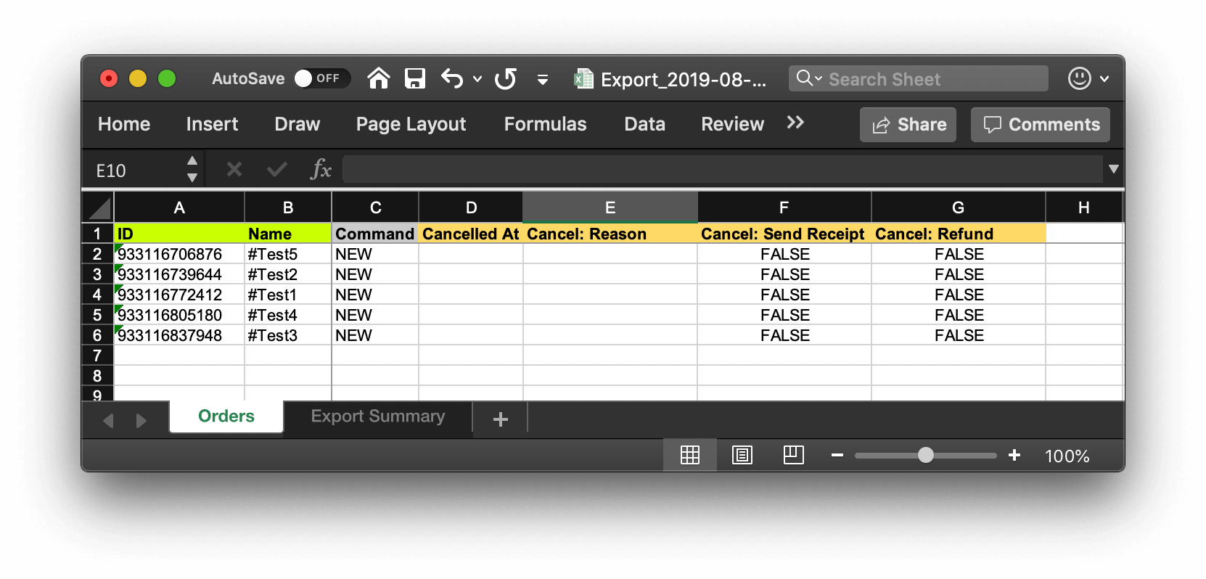Image resolution: width=1206 pixels, height=579 pixels.
Task: Insert function using fx icon
Action: [x=321, y=170]
